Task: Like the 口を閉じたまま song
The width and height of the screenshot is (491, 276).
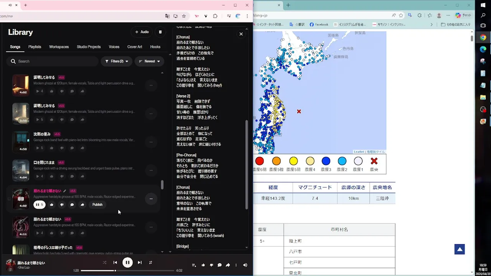Action: (51, 176)
